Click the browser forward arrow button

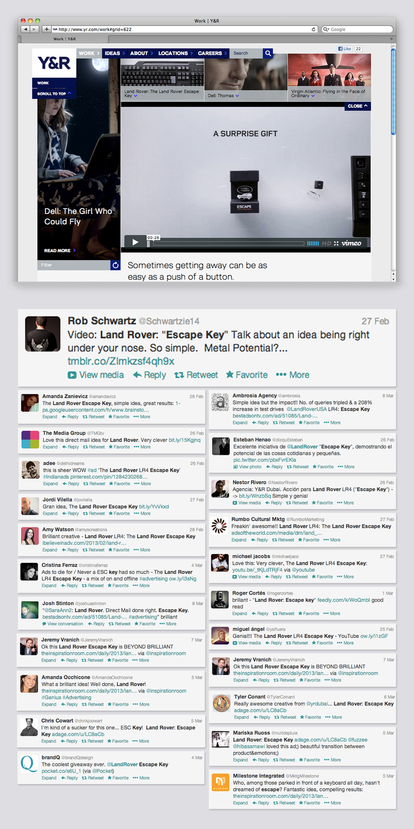pos(34,29)
